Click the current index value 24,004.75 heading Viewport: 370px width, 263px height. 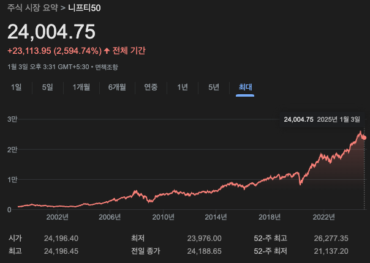pyautogui.click(x=51, y=32)
